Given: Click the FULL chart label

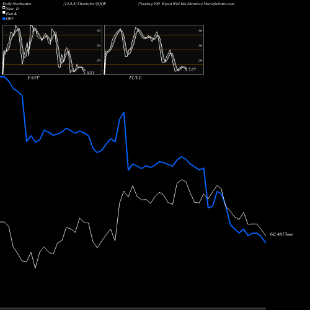Looking at the screenshot, I should pos(135,78).
